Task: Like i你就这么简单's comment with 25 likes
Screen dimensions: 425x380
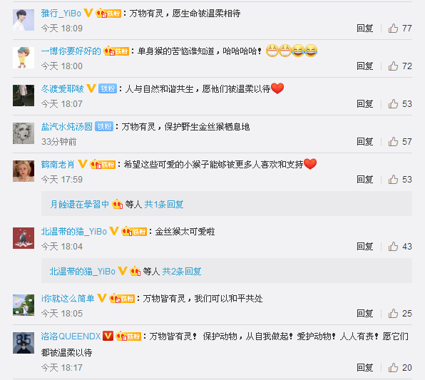Action: click(400, 313)
